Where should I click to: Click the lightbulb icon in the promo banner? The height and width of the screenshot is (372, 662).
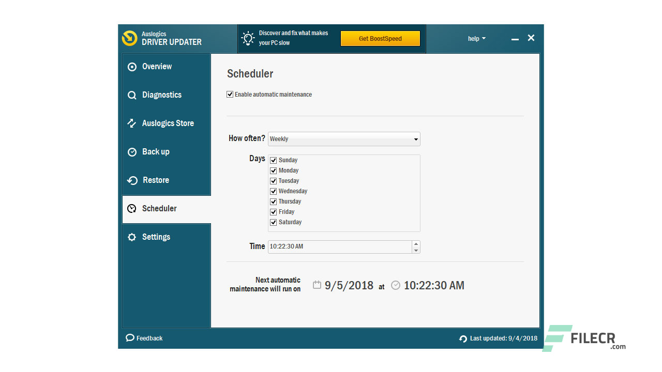pyautogui.click(x=249, y=38)
